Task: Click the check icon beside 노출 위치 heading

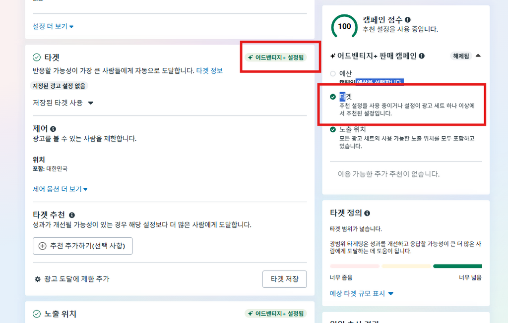Action: click(37, 314)
